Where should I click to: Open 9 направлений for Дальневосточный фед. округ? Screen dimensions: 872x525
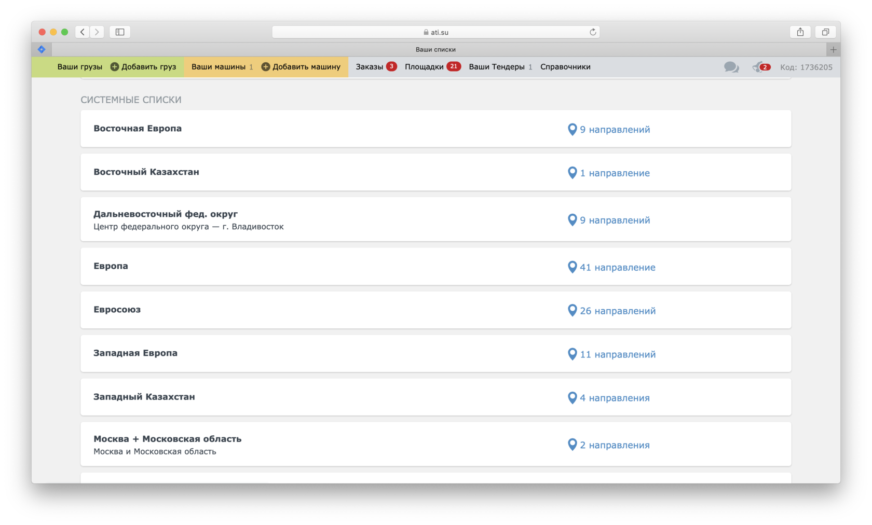[x=615, y=220]
